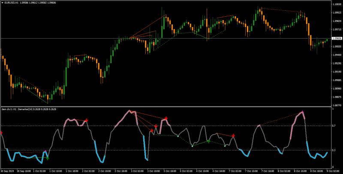Click the 3 Oct 02:00 time axis label
Viewport: 343px width, 174px height.
tap(137, 171)
